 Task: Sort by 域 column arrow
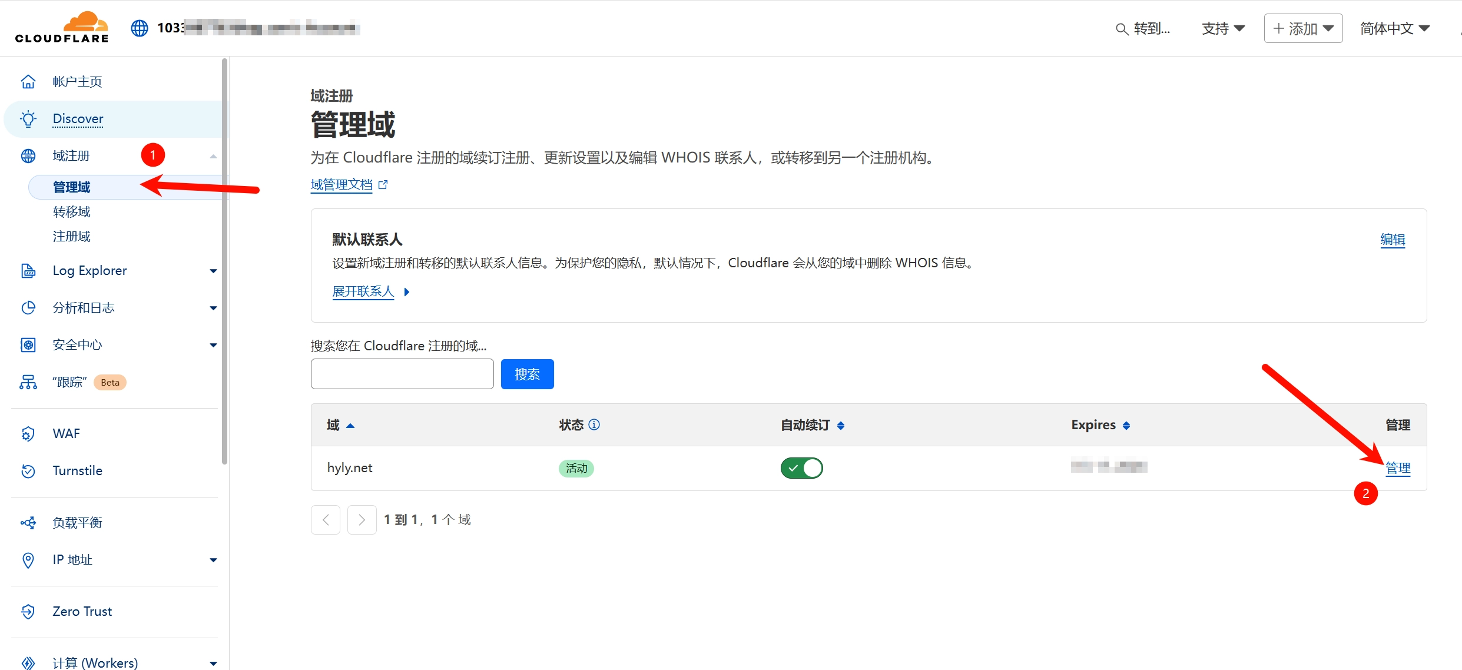coord(350,426)
